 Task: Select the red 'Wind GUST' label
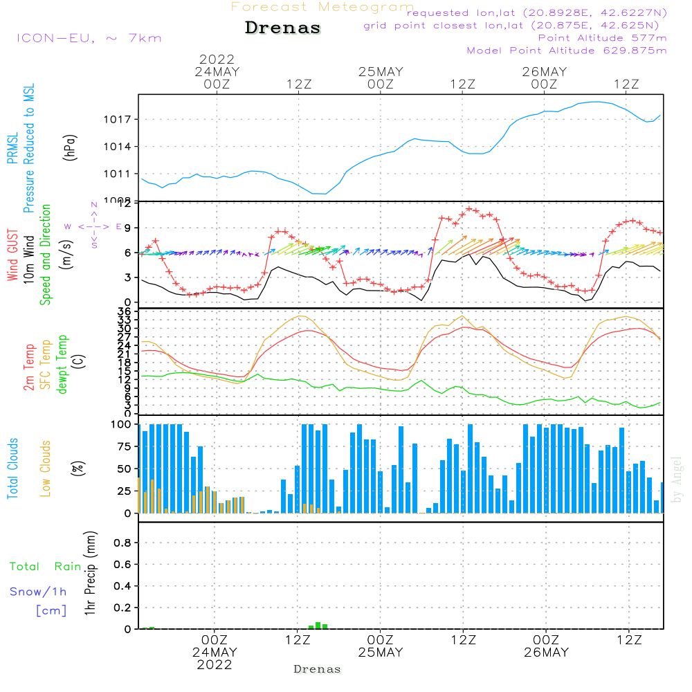click(12, 255)
